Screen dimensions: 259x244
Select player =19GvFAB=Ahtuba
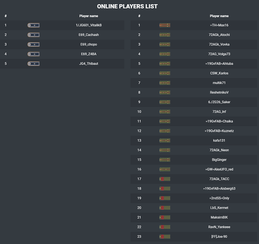[219, 63]
